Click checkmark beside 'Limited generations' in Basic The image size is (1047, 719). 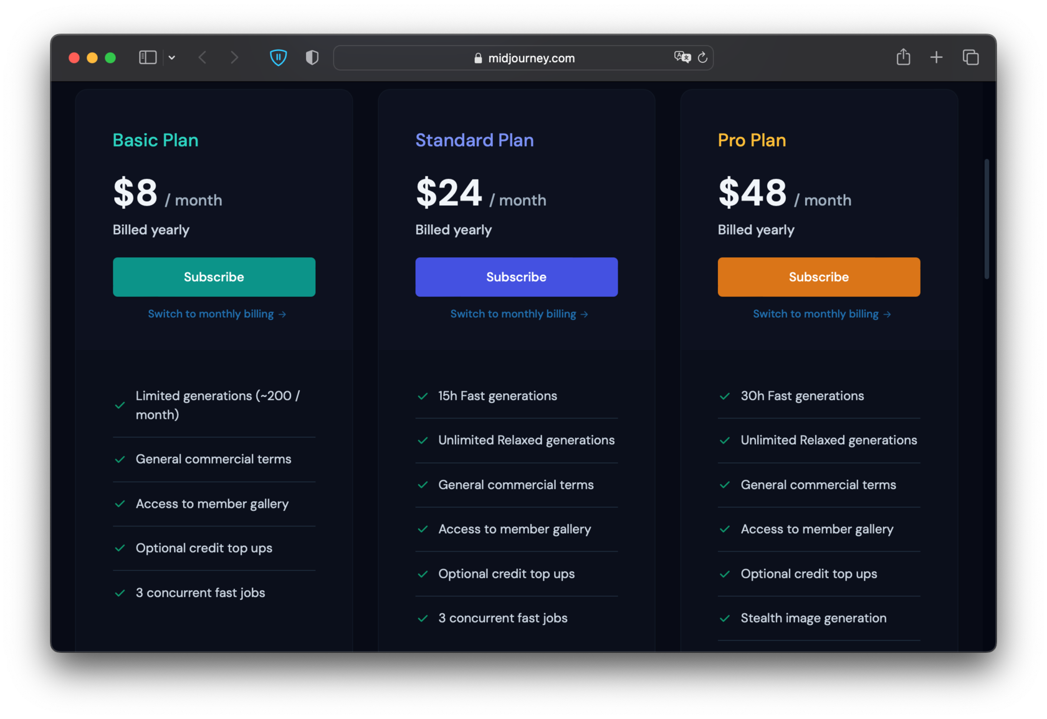pos(120,406)
